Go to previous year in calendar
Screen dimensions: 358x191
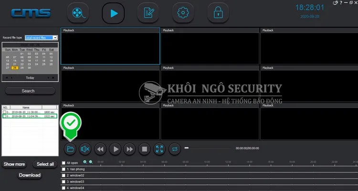[7, 78]
